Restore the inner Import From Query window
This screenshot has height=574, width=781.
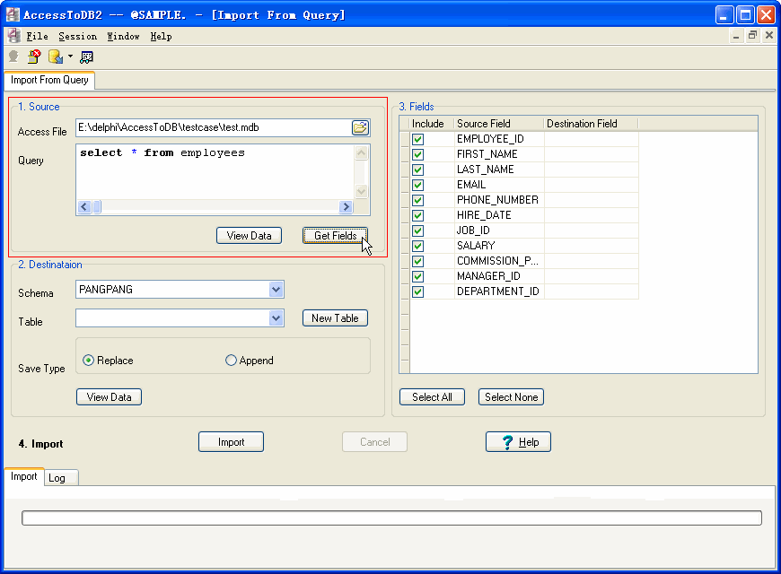pyautogui.click(x=752, y=35)
